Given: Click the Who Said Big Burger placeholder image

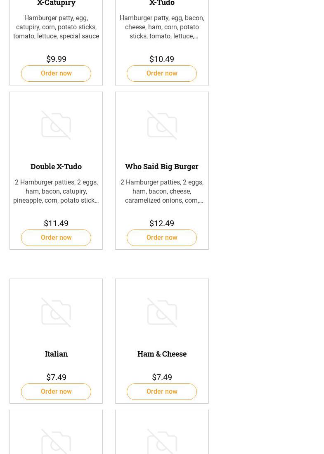Looking at the screenshot, I should 162,125.
